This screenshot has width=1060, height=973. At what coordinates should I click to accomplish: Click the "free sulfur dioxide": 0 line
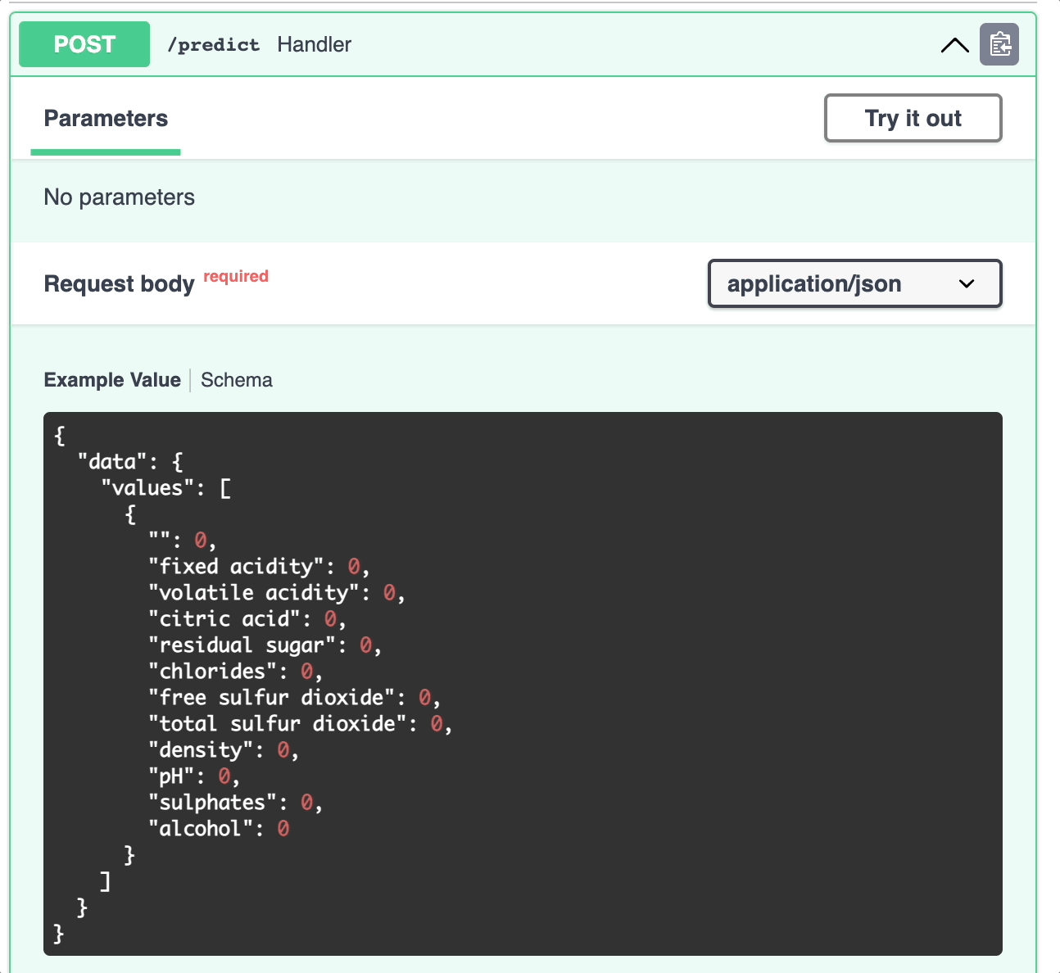[x=294, y=698]
